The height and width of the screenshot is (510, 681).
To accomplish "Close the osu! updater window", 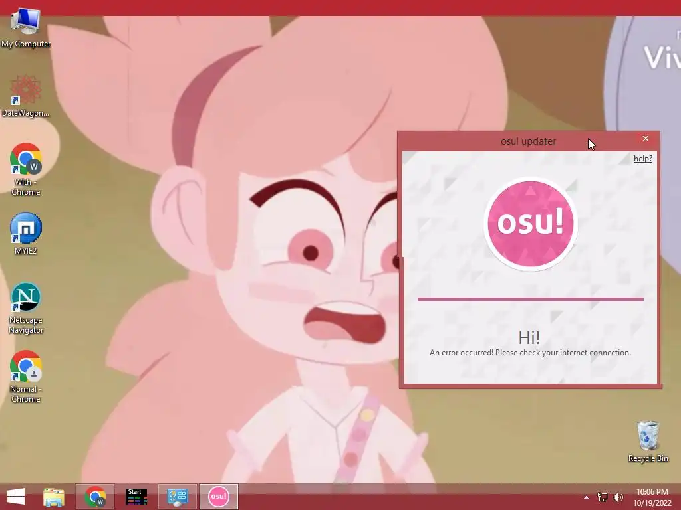I will 645,139.
